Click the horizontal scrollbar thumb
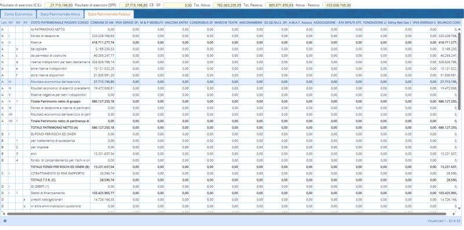 coord(226,213)
